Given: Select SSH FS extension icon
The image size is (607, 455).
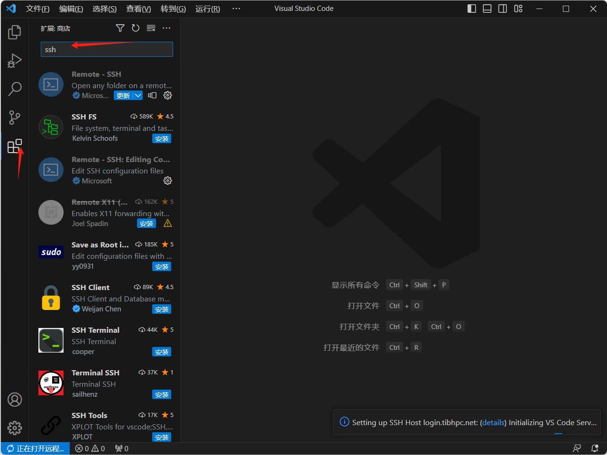Looking at the screenshot, I should [51, 127].
